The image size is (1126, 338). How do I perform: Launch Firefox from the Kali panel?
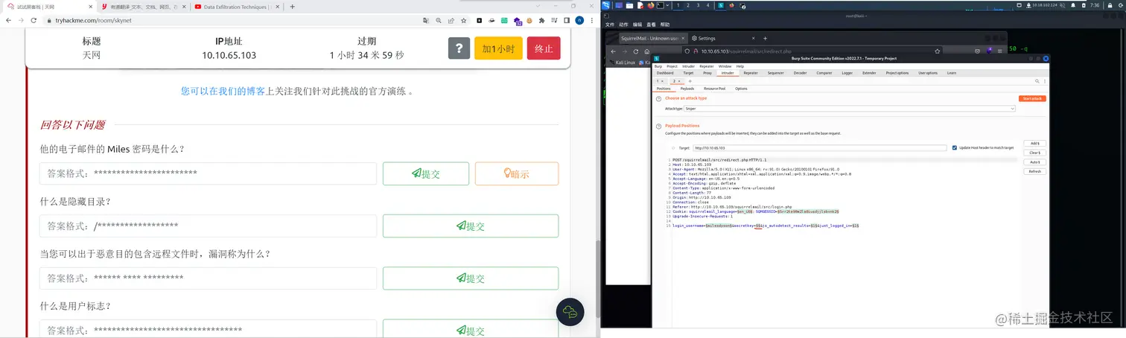[650, 5]
